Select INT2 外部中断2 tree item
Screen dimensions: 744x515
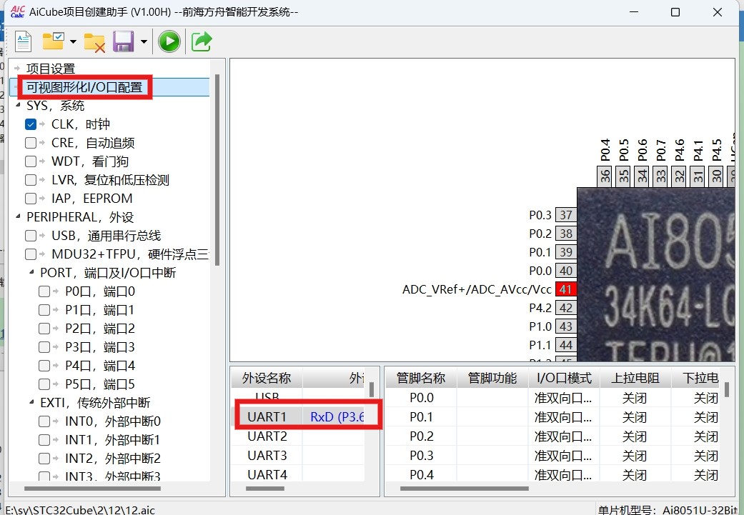pyautogui.click(x=113, y=459)
